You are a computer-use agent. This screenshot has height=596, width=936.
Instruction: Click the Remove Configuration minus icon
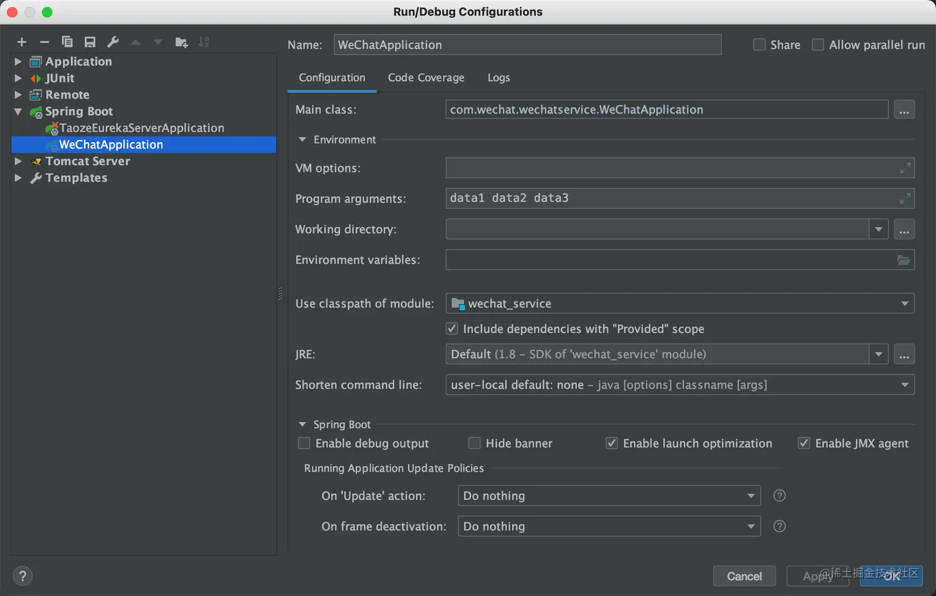[x=44, y=42]
